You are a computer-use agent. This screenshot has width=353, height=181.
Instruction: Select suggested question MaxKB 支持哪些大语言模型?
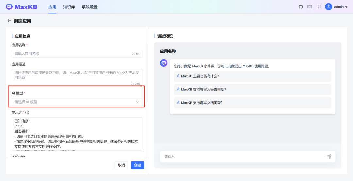[253, 90]
